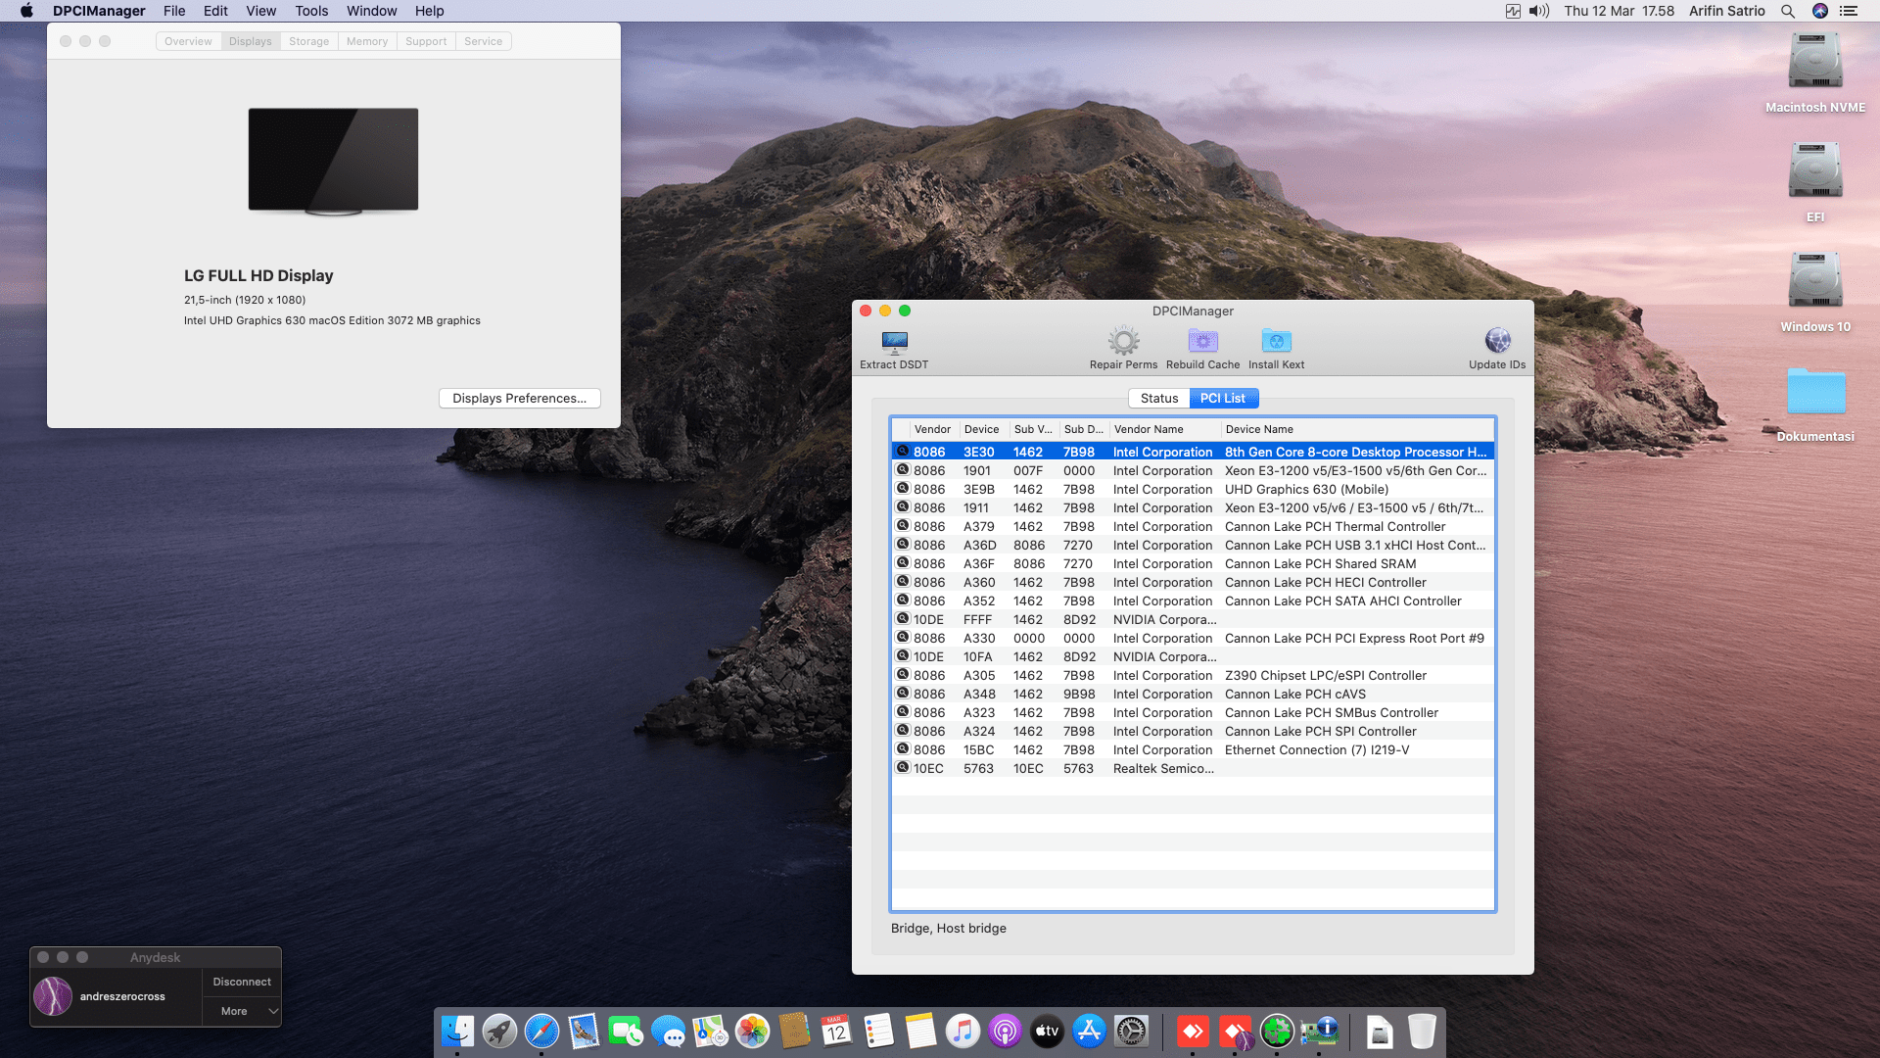The width and height of the screenshot is (1880, 1058).
Task: Click the Siri icon in the menu bar
Action: [1820, 11]
